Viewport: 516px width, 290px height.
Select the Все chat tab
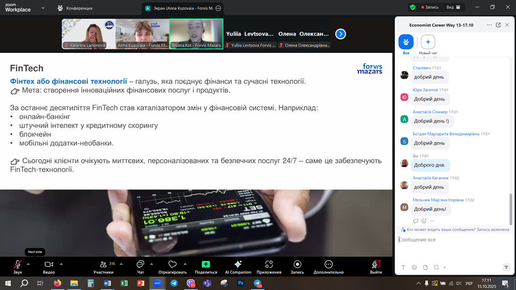[406, 42]
